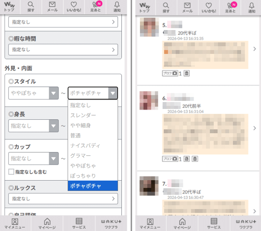Tap the heart いいかも icon left screen
Viewport: 261px width, 231px height.
[74, 7]
